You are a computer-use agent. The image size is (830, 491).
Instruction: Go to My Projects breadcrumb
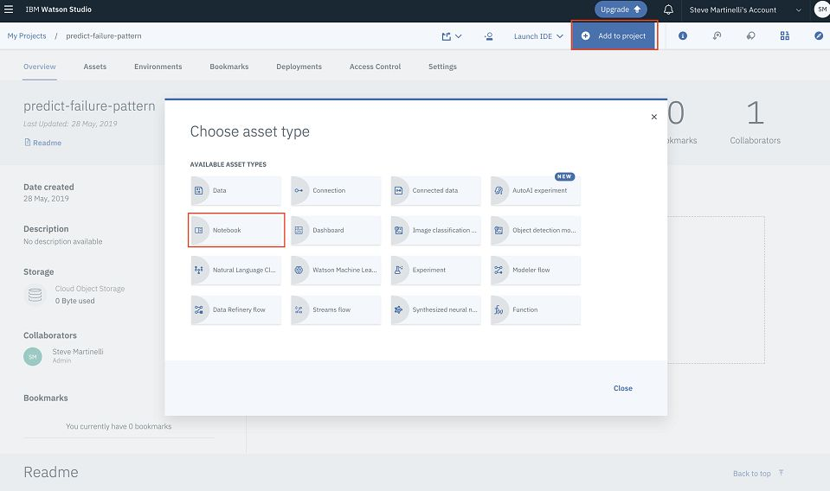pos(27,36)
